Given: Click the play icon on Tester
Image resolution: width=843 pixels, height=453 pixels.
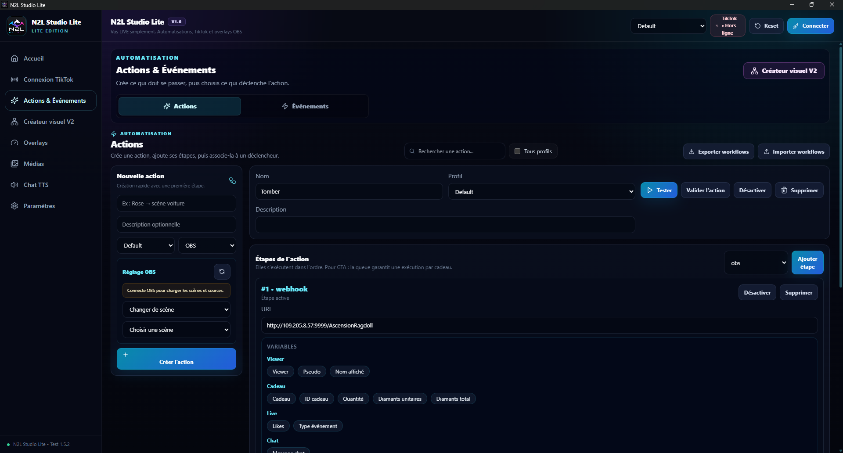Looking at the screenshot, I should coord(650,191).
